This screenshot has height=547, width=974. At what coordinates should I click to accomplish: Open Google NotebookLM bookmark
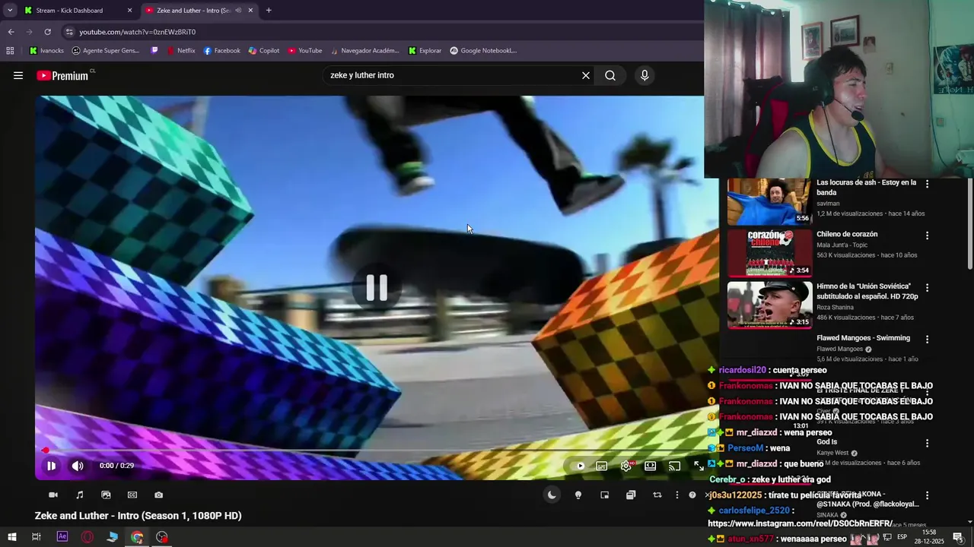[483, 51]
